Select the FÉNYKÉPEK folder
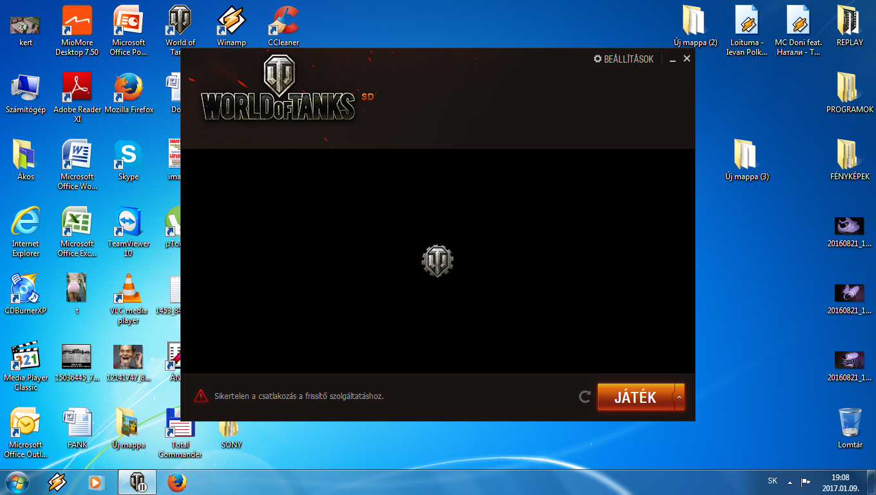Image resolution: width=876 pixels, height=495 pixels. point(850,161)
